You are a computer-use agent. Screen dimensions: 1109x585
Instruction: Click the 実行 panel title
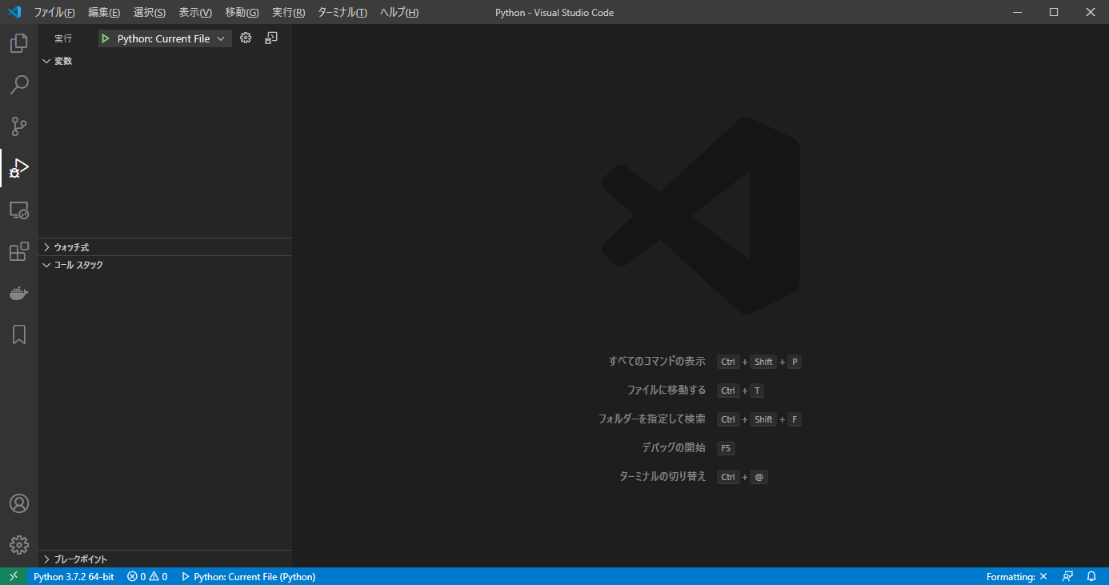(63, 38)
